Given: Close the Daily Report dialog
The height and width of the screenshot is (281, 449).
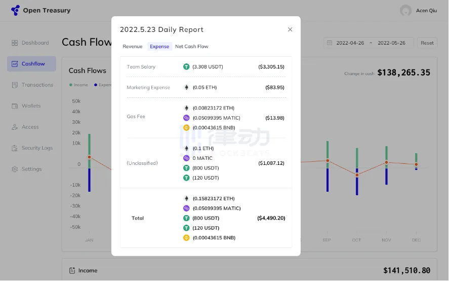Looking at the screenshot, I should coord(290,29).
